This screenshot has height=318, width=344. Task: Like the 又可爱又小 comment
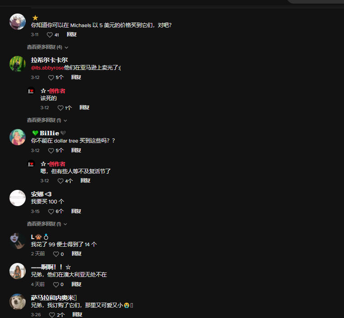[52, 315]
